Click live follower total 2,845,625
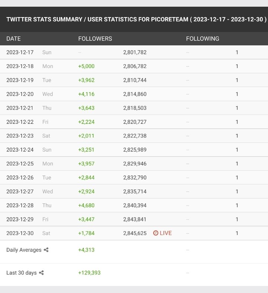The height and width of the screenshot is (293, 268). (135, 233)
